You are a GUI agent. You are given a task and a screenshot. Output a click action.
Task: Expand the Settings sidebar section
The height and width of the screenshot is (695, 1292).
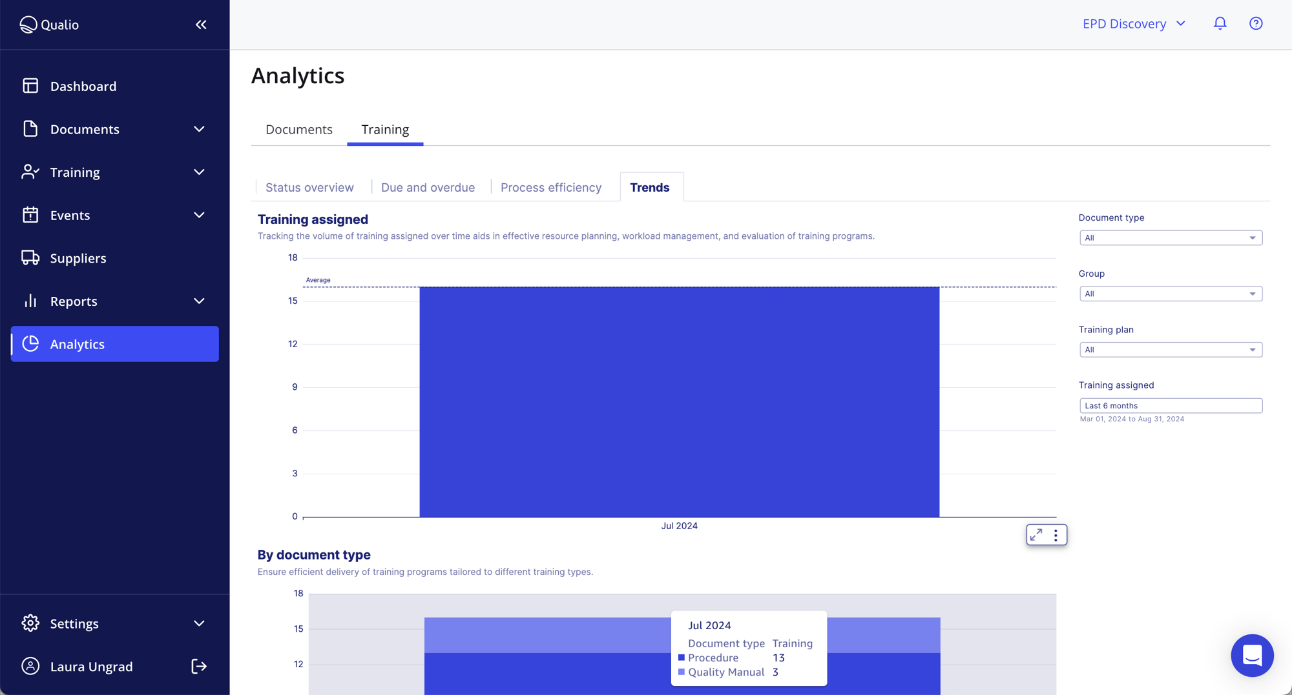click(199, 623)
